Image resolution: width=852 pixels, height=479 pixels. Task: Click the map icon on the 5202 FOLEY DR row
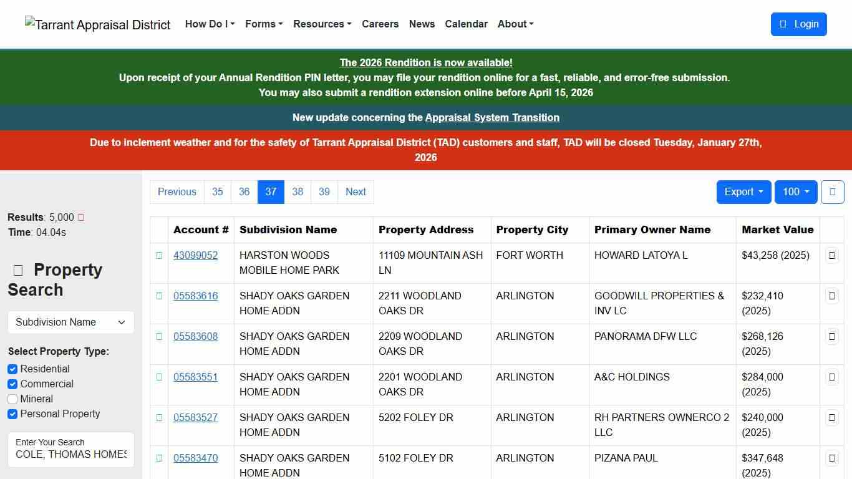tap(832, 417)
